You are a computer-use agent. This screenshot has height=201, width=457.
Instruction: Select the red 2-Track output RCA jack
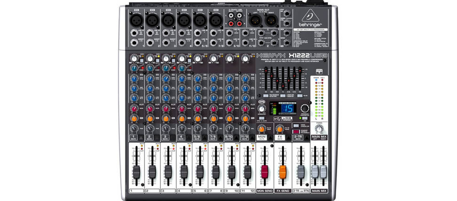click(x=239, y=23)
